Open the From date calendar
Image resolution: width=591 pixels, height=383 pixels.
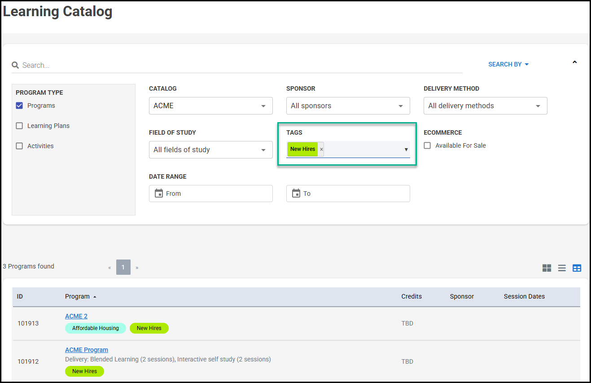pyautogui.click(x=159, y=194)
